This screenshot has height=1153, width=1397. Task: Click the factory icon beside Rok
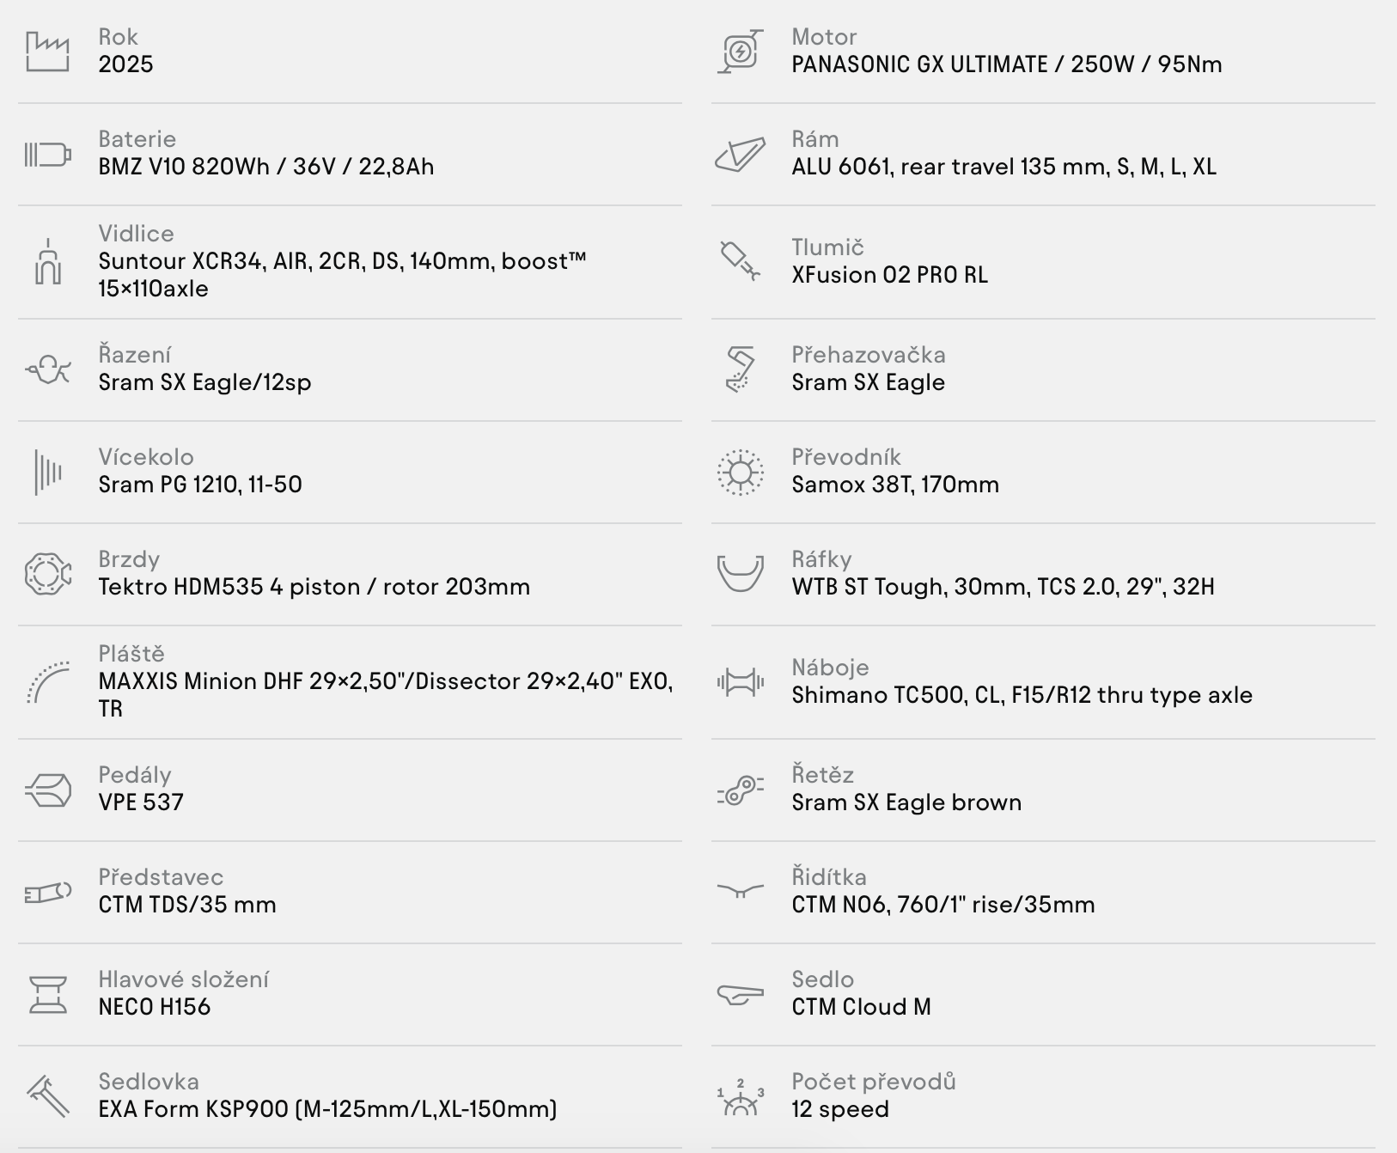point(47,52)
